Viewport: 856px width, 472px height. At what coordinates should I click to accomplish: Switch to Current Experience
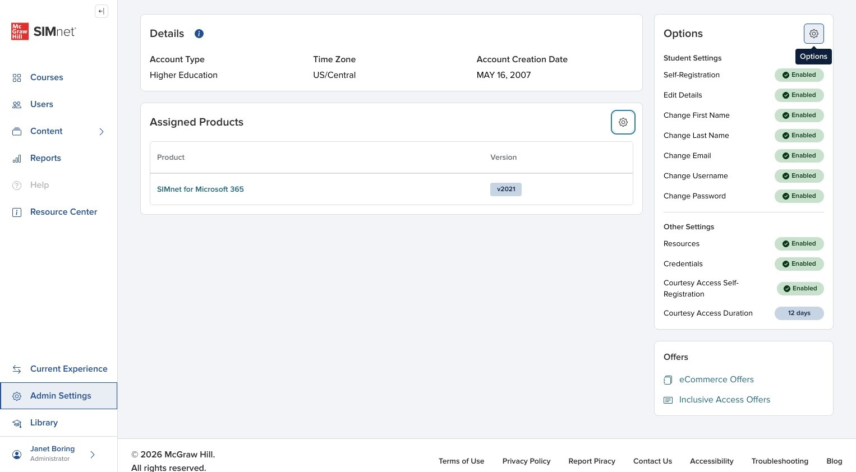[x=68, y=369]
